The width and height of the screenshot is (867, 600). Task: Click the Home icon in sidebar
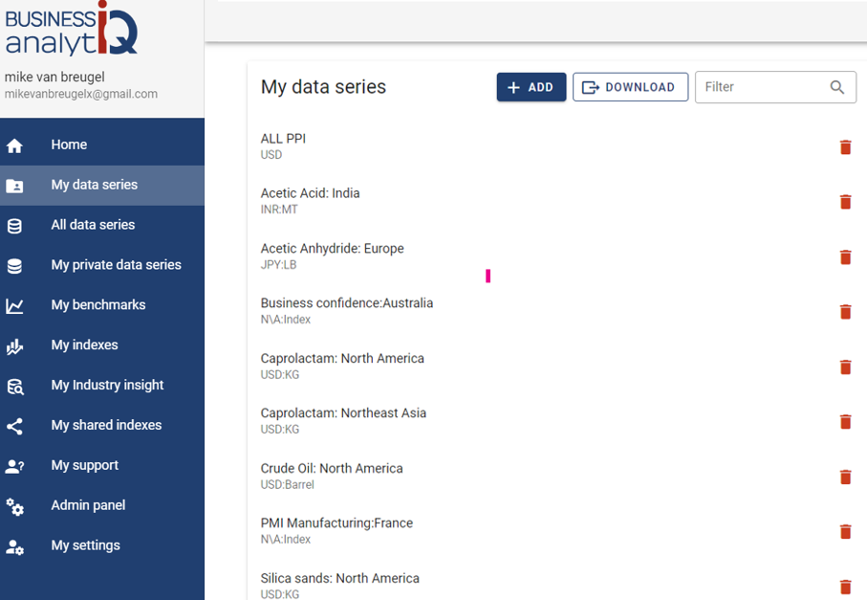[x=14, y=145]
